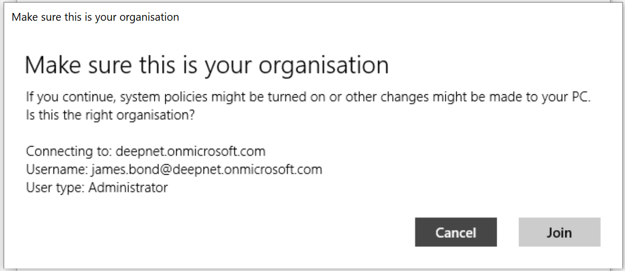The height and width of the screenshot is (271, 625).
Task: Click 'Make sure' in the window title bar
Action: (33, 17)
